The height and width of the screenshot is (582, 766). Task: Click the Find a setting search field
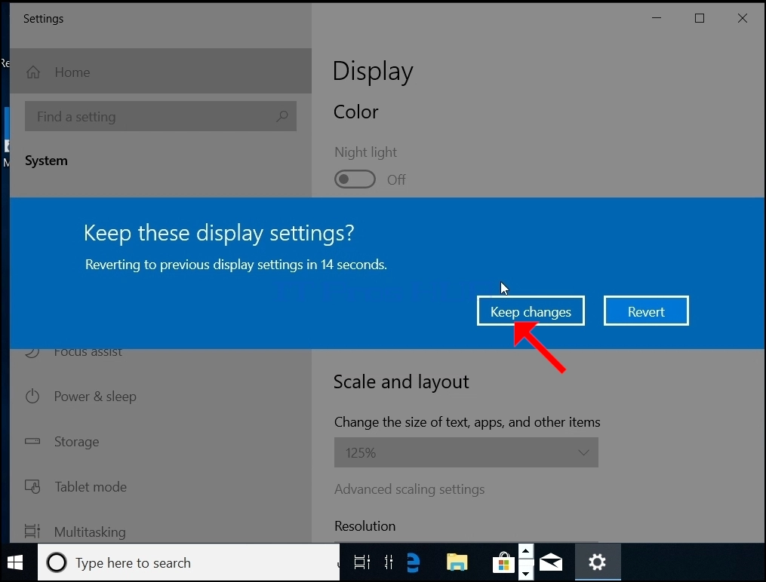point(160,116)
